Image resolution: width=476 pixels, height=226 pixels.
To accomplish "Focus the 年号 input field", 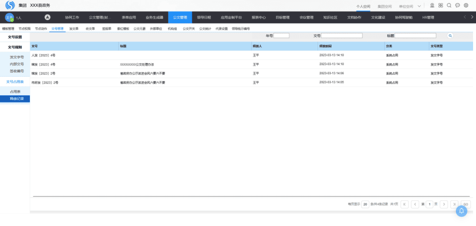I will pos(281,36).
